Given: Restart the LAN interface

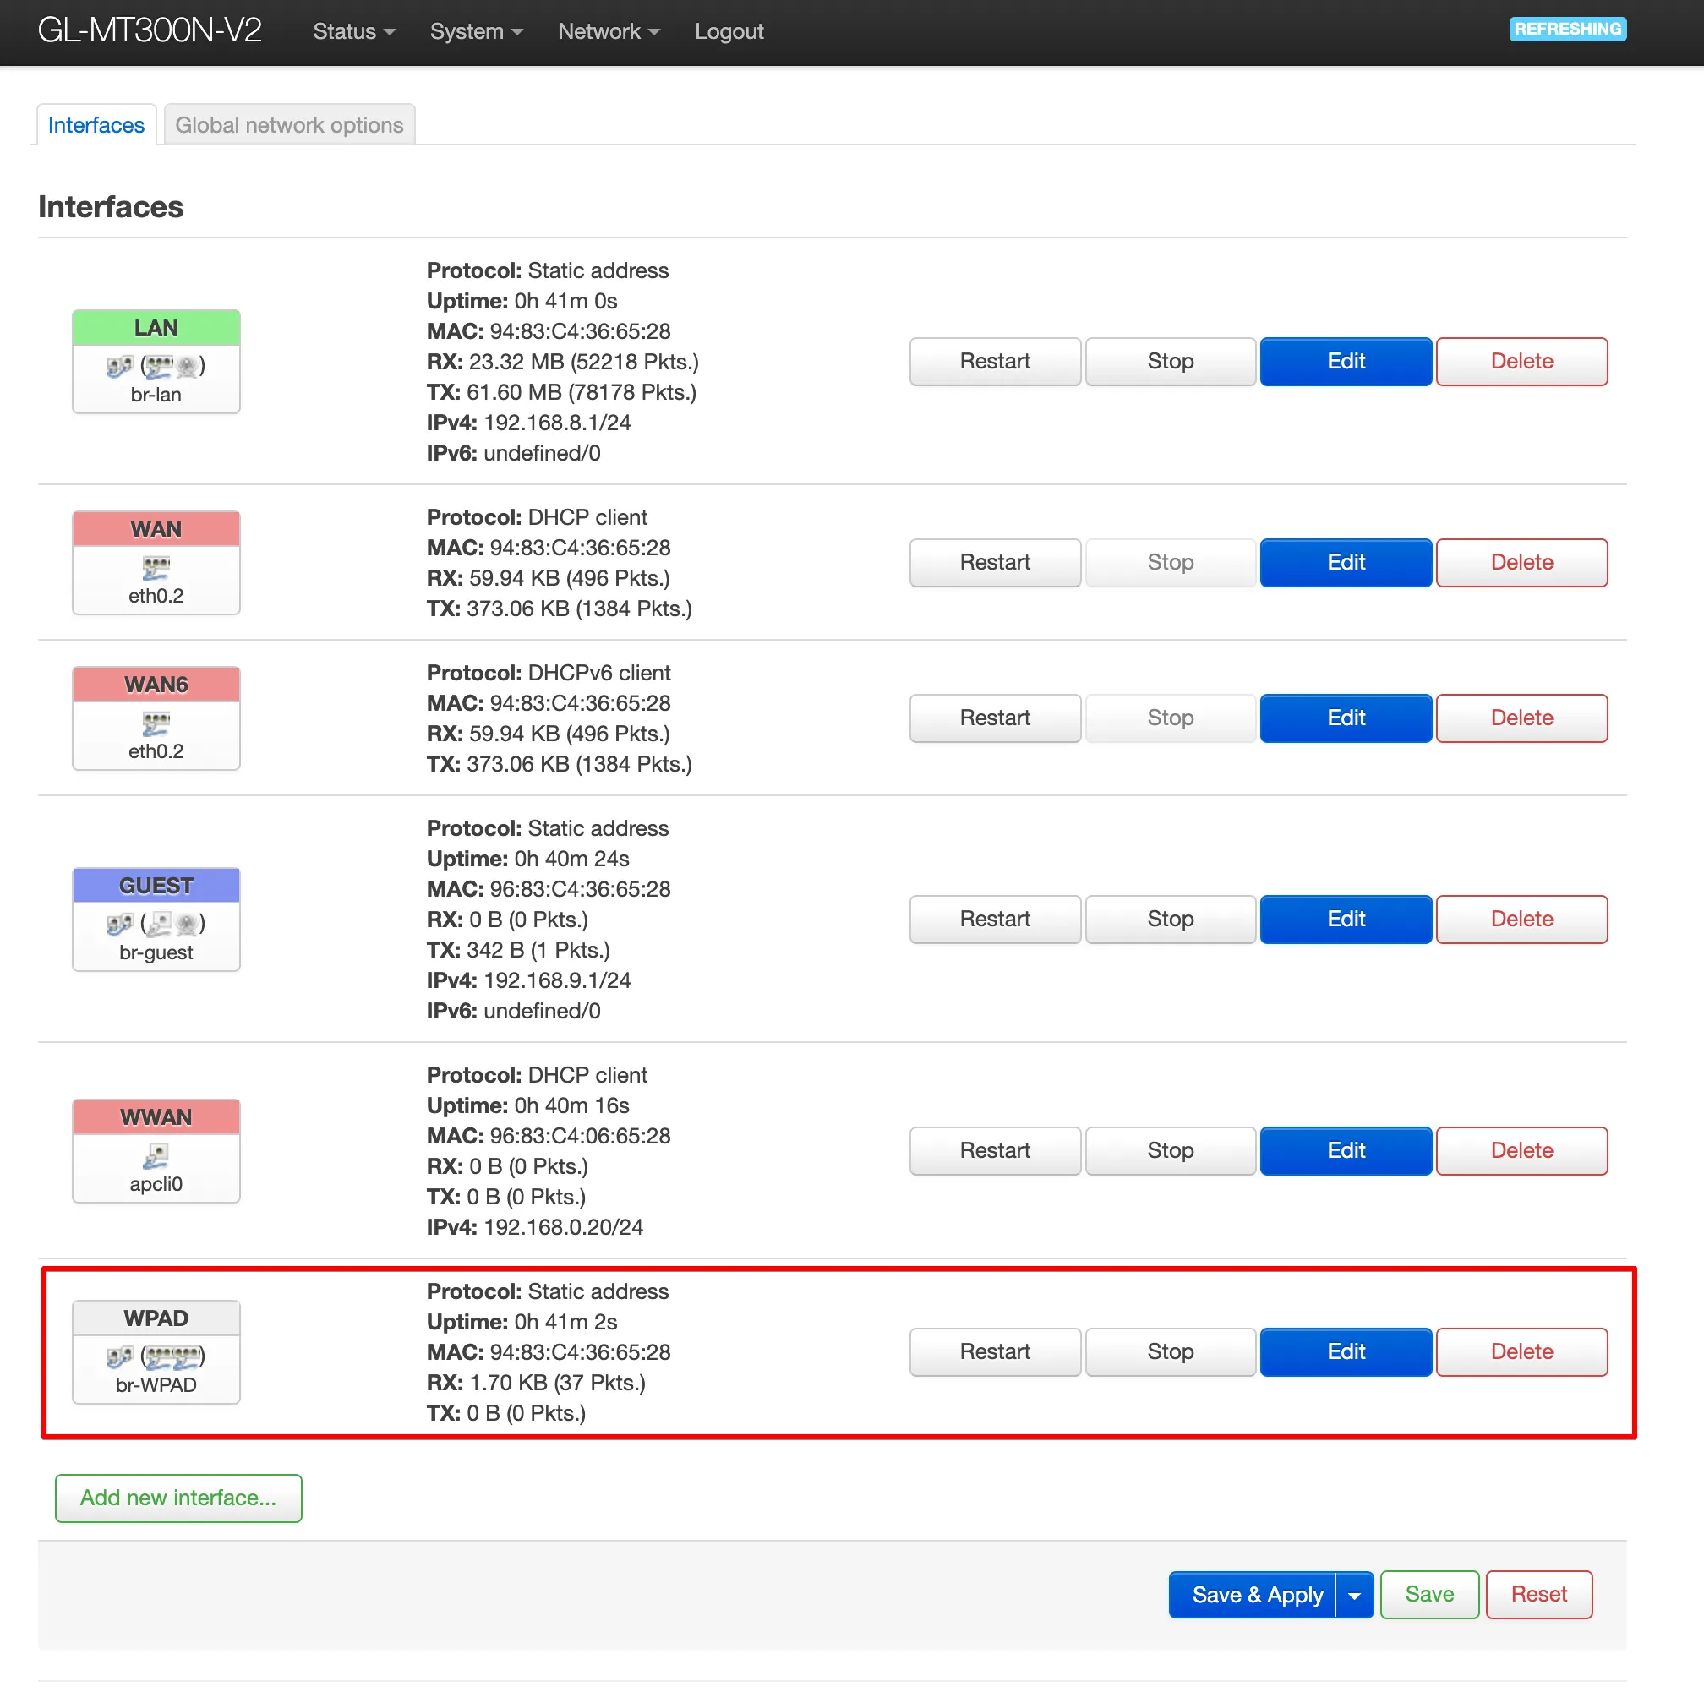Looking at the screenshot, I should (x=995, y=362).
